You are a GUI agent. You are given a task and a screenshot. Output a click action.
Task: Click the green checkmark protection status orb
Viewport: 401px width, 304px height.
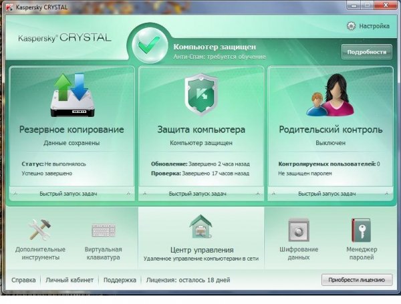[x=149, y=45]
